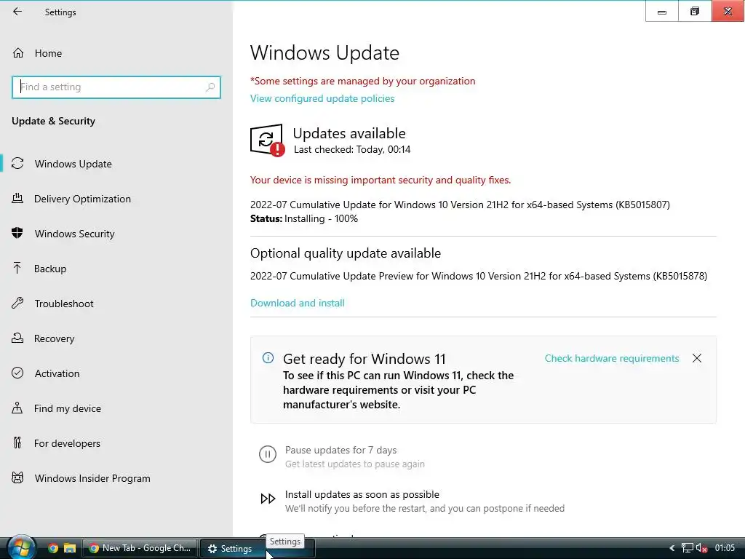
Task: Click the Last checked: Today, 00:14 text
Action: click(x=352, y=149)
